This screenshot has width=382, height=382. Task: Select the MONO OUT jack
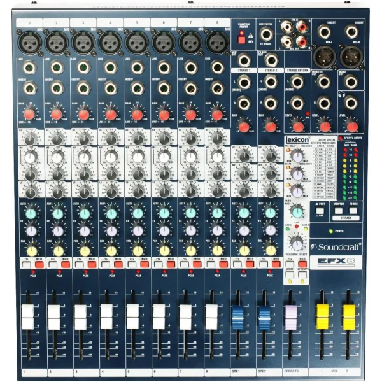pyautogui.click(x=351, y=82)
